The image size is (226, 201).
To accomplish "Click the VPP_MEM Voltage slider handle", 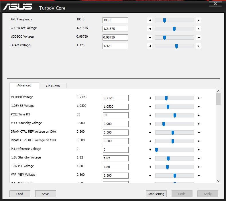I will coord(175,176).
